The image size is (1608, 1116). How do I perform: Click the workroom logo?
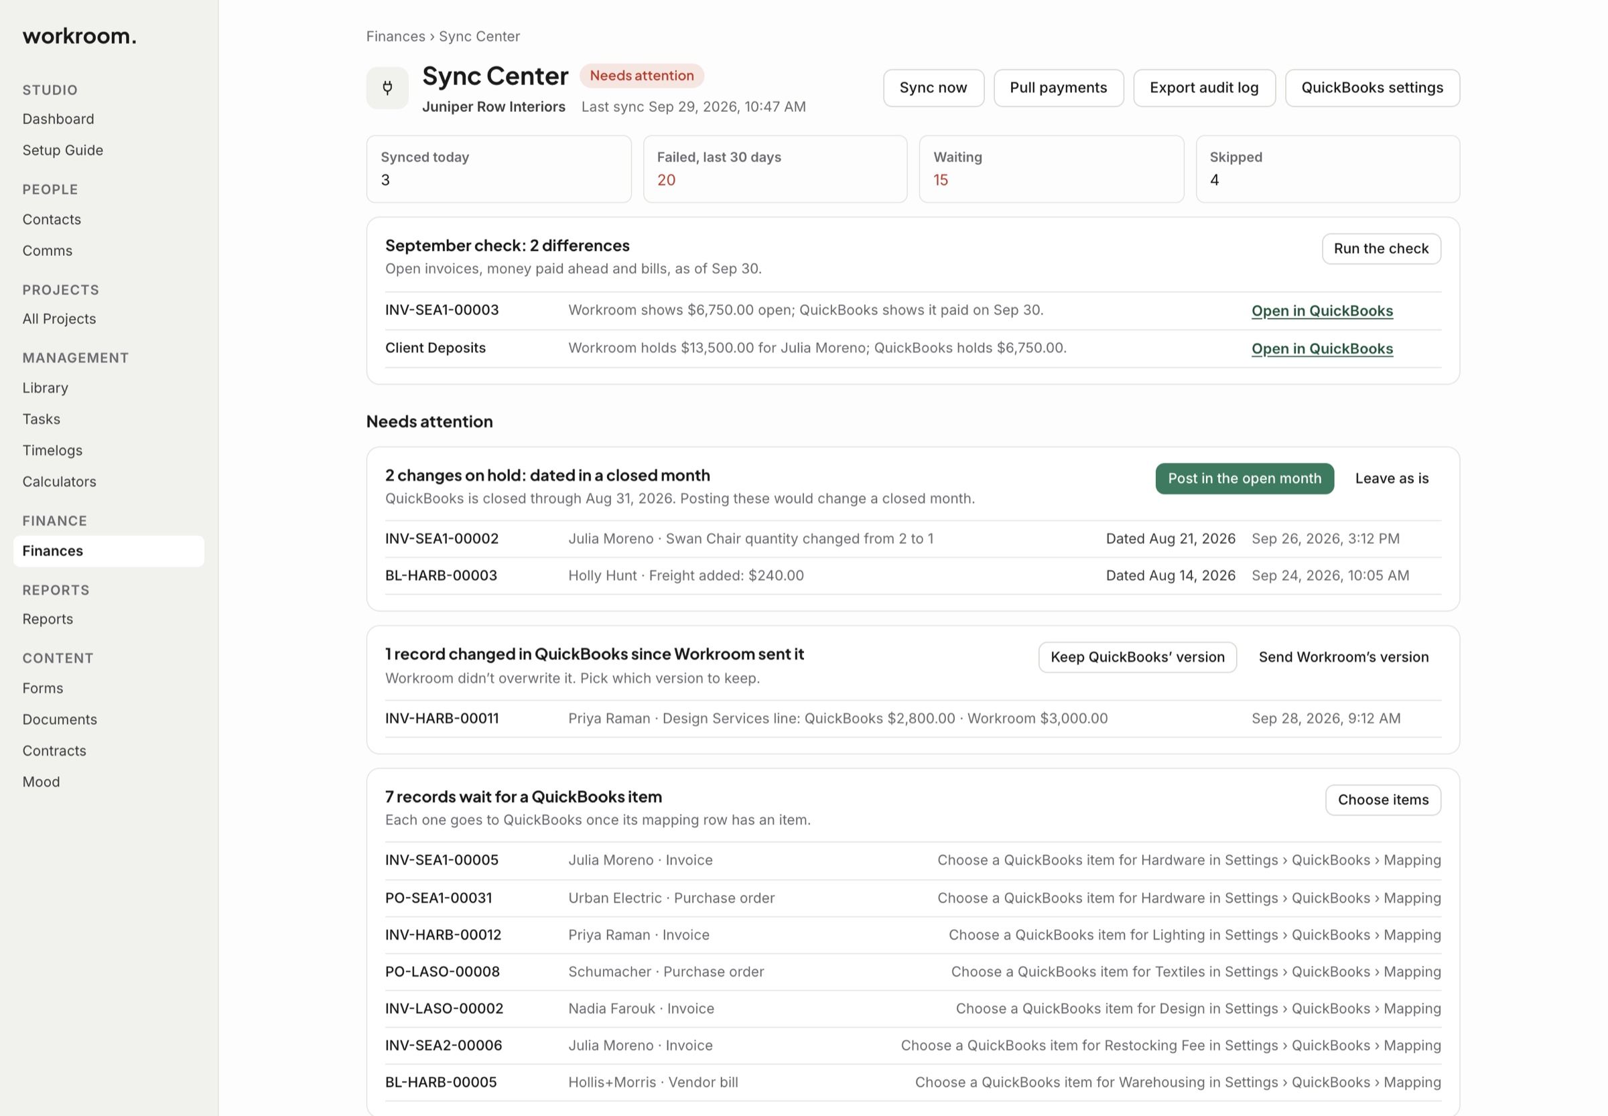click(x=79, y=36)
